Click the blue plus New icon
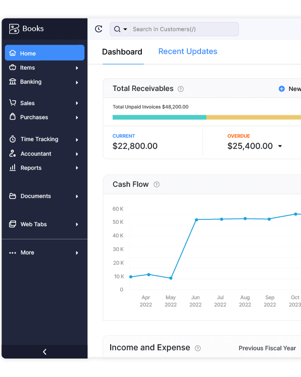This screenshot has height=377, width=301. (282, 89)
